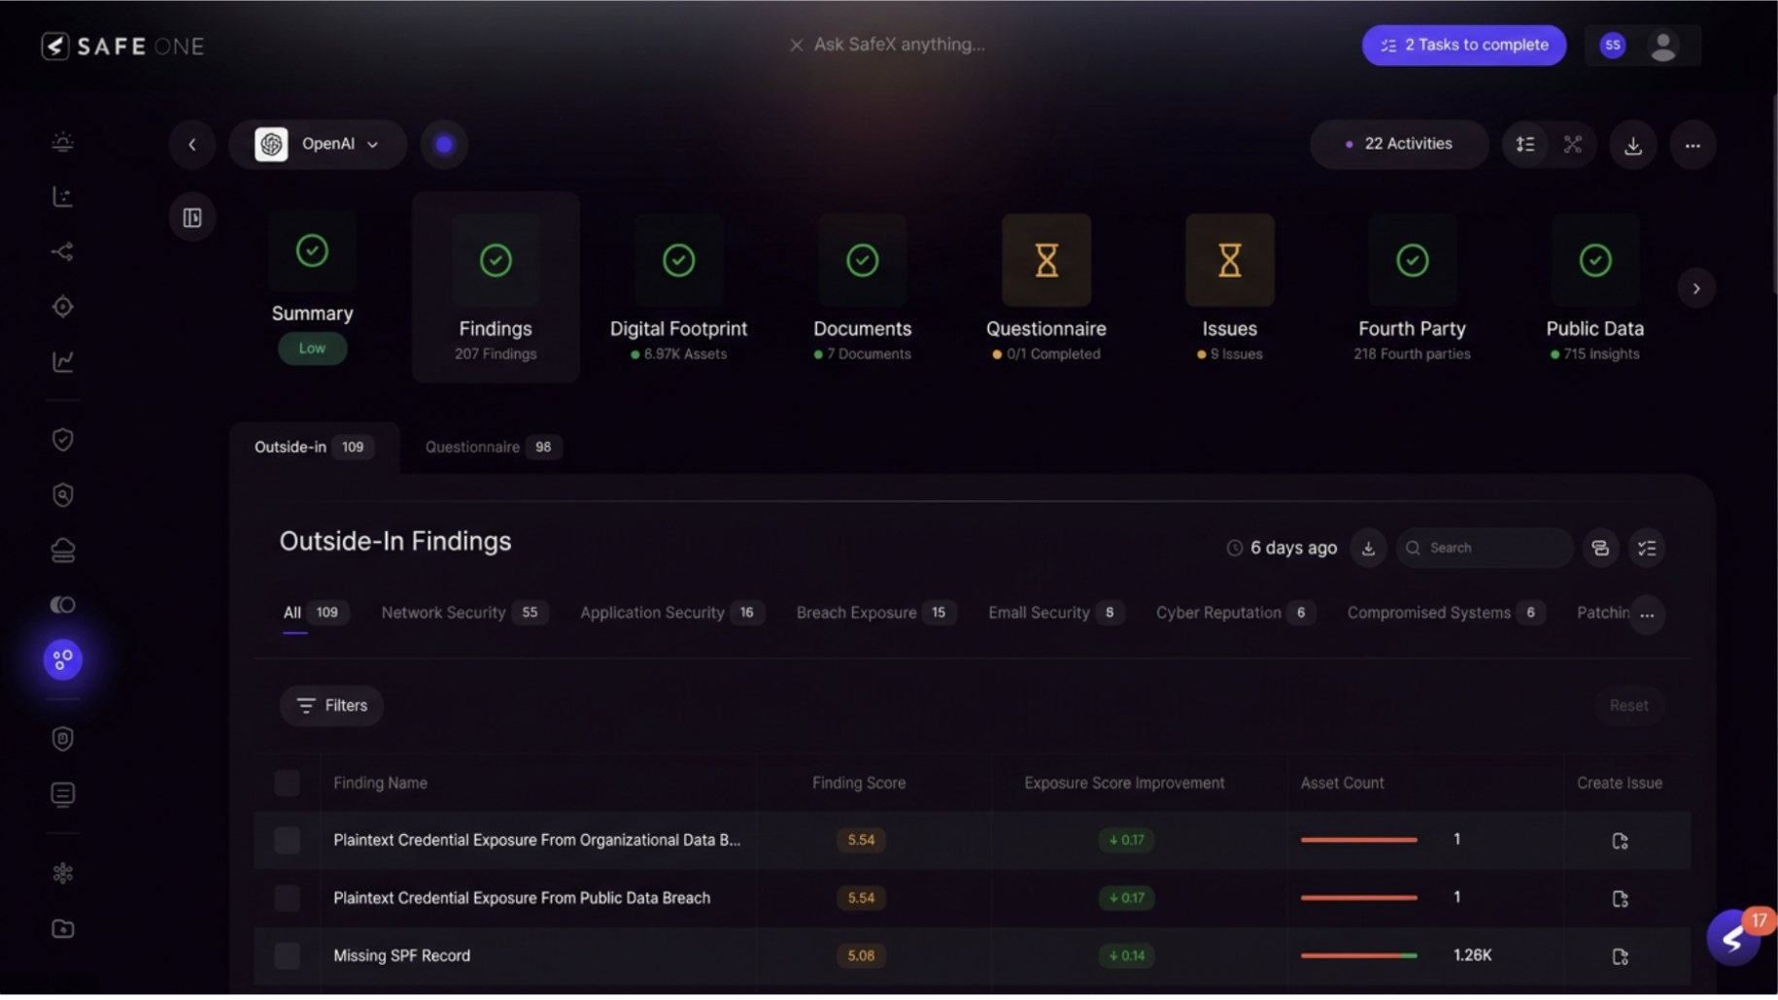Open the 2 Tasks to complete button
The image size is (1778, 1000).
coord(1463,46)
